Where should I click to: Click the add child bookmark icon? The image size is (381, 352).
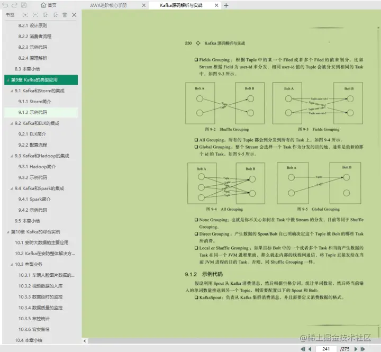[56, 15]
